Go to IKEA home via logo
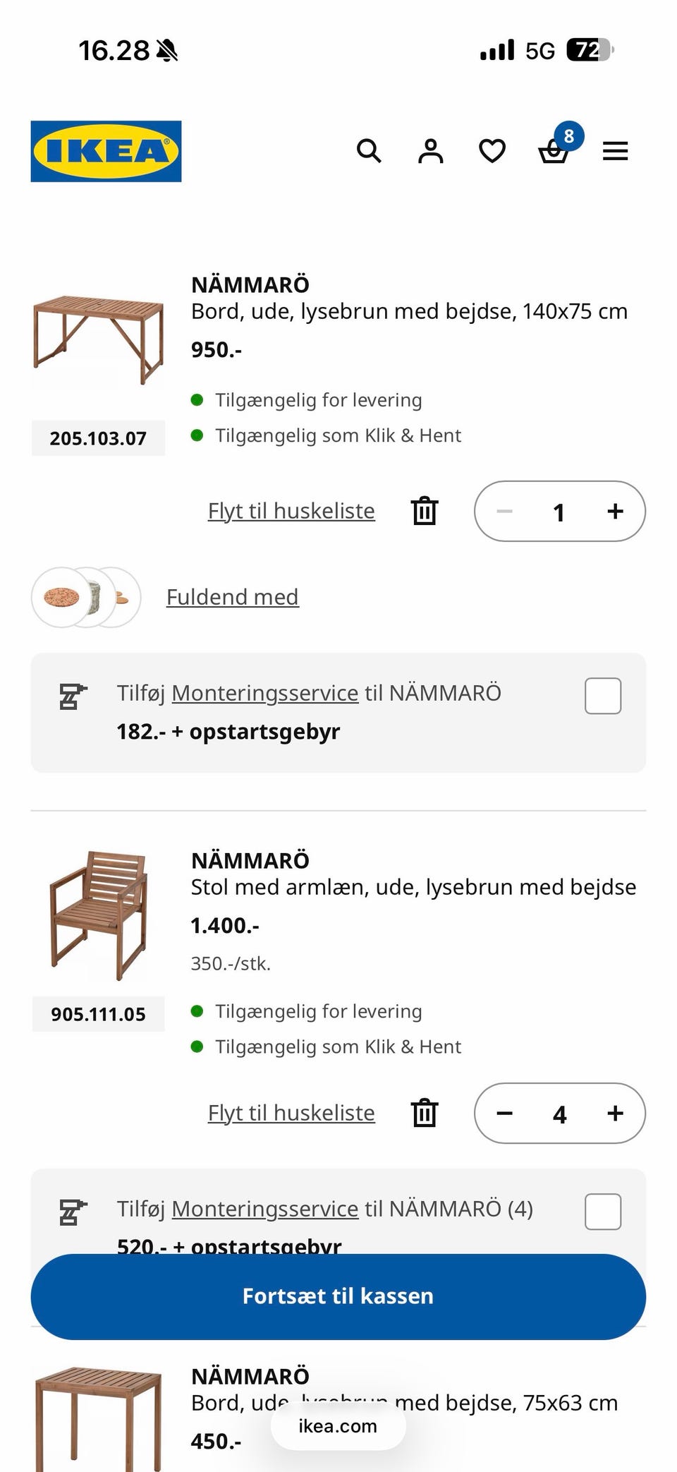The height and width of the screenshot is (1472, 677). coord(106,151)
